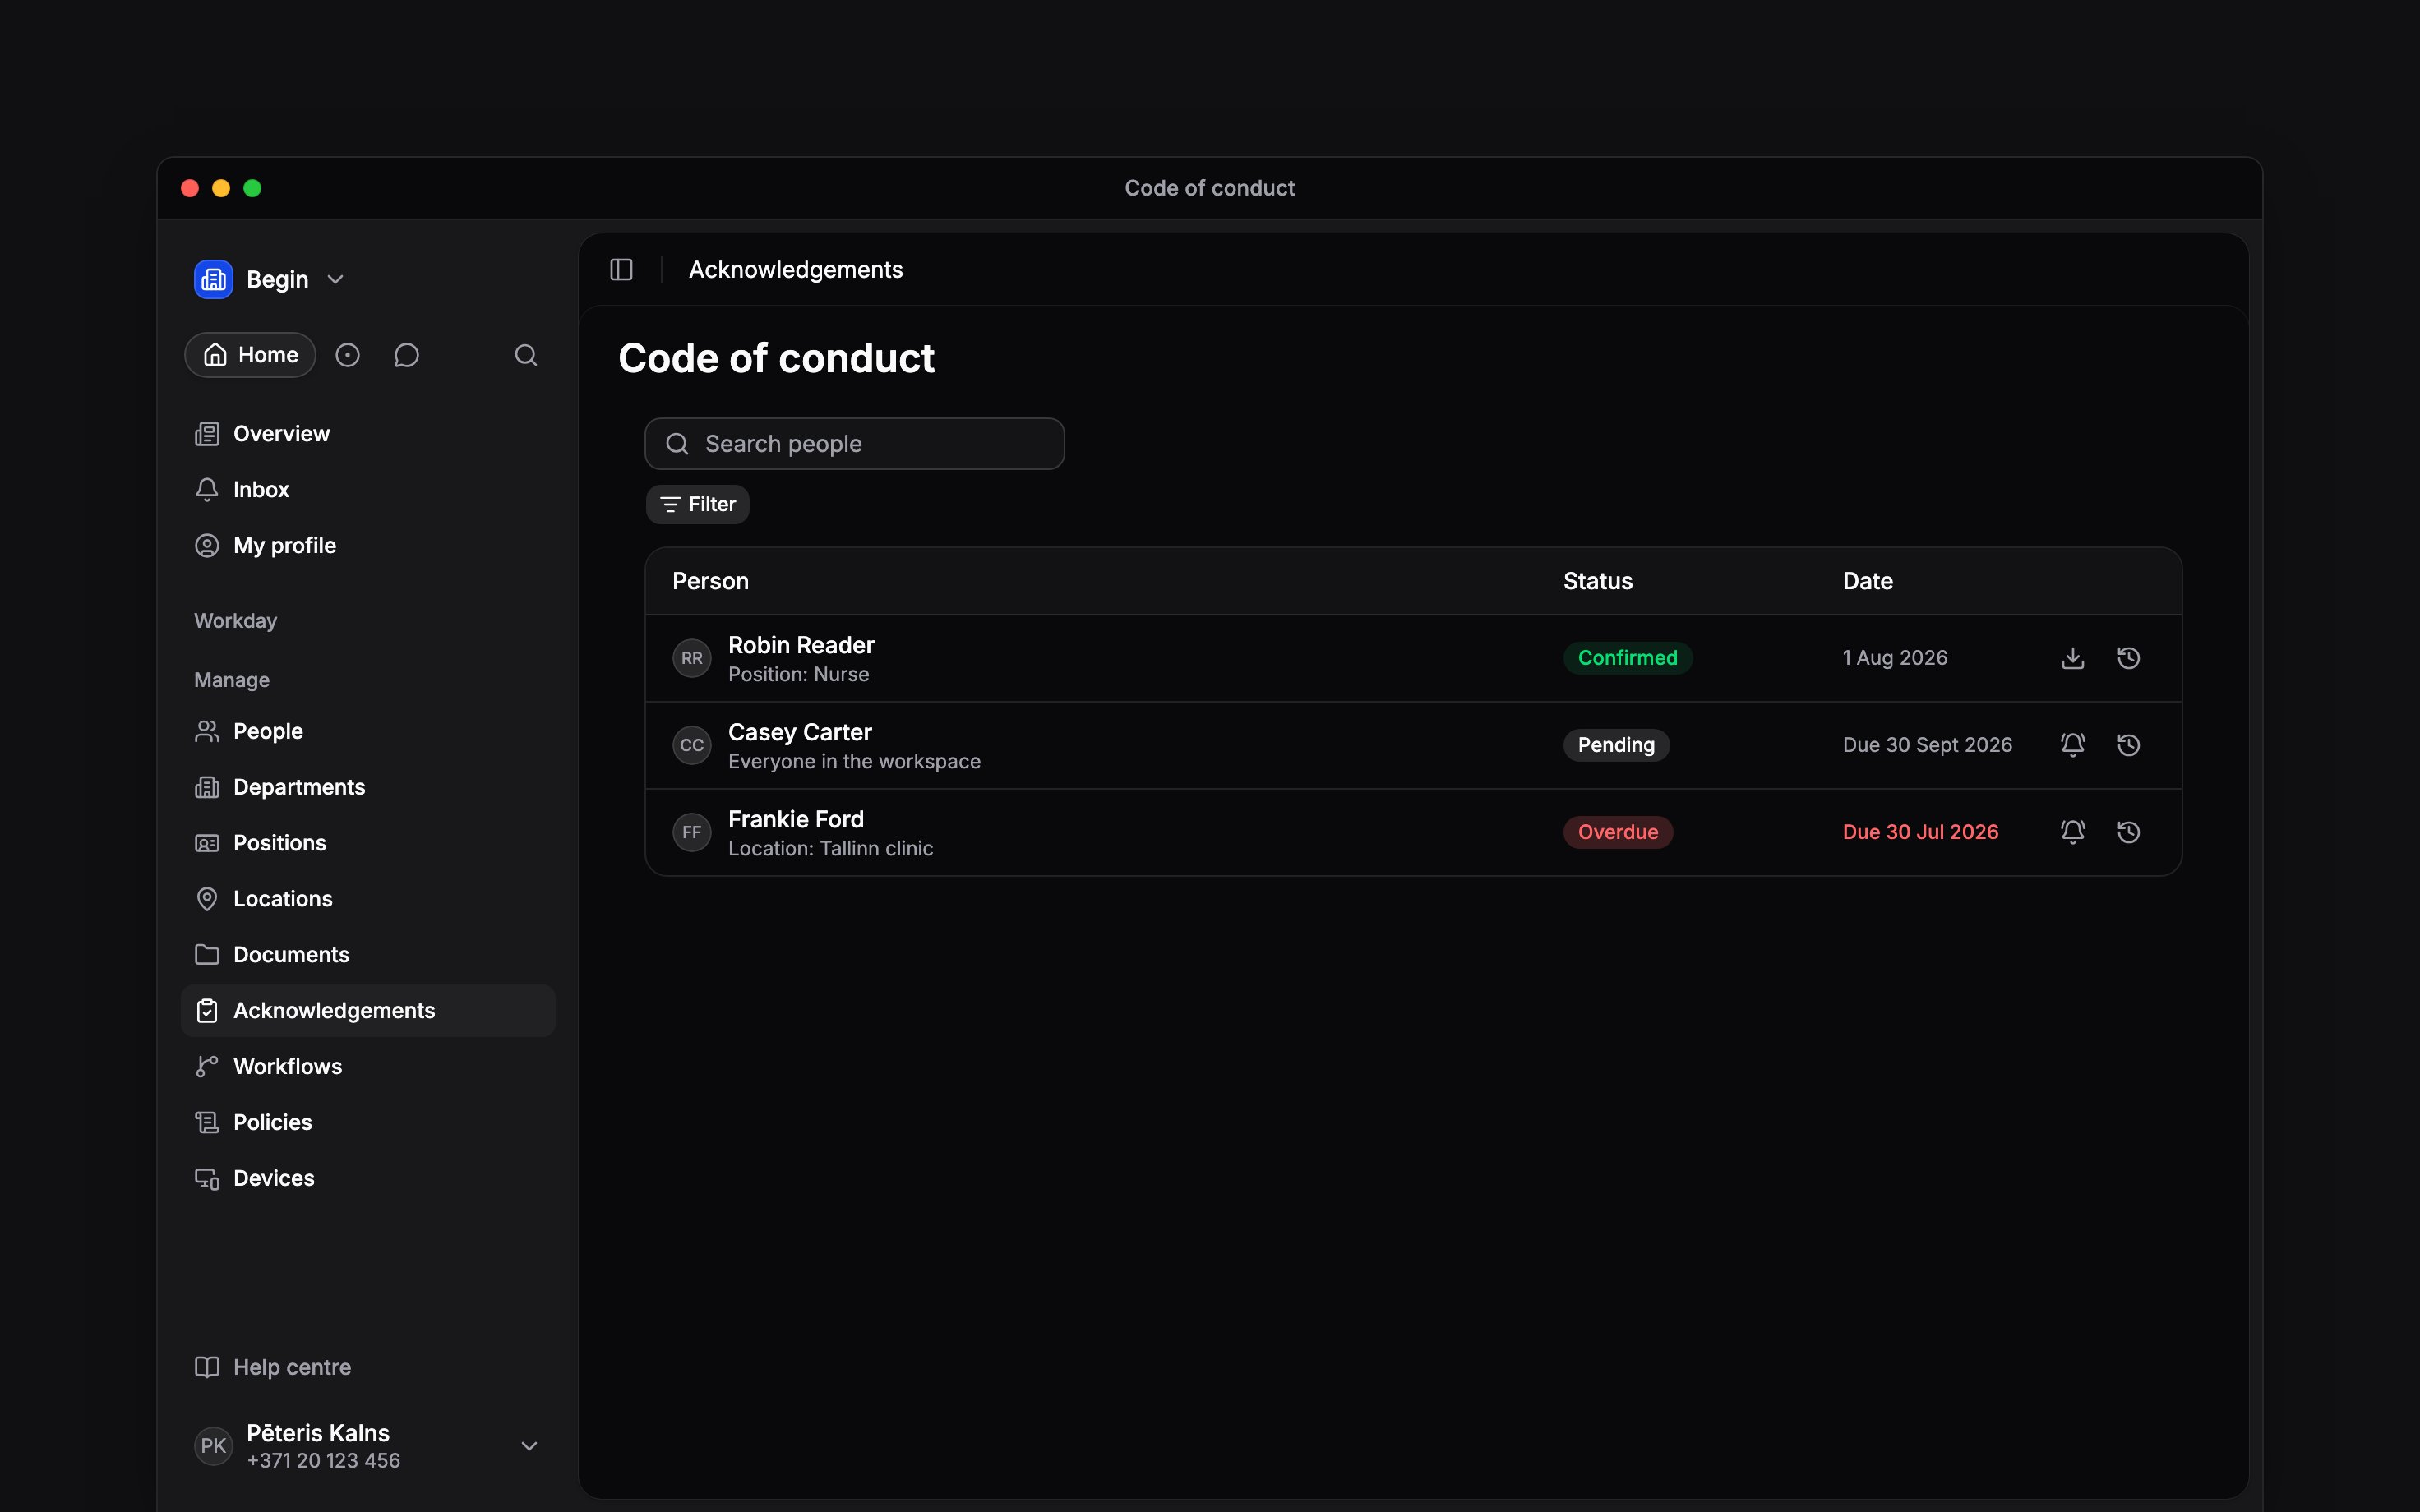
Task: Open Workflows in the sidebar
Action: pos(368,1067)
